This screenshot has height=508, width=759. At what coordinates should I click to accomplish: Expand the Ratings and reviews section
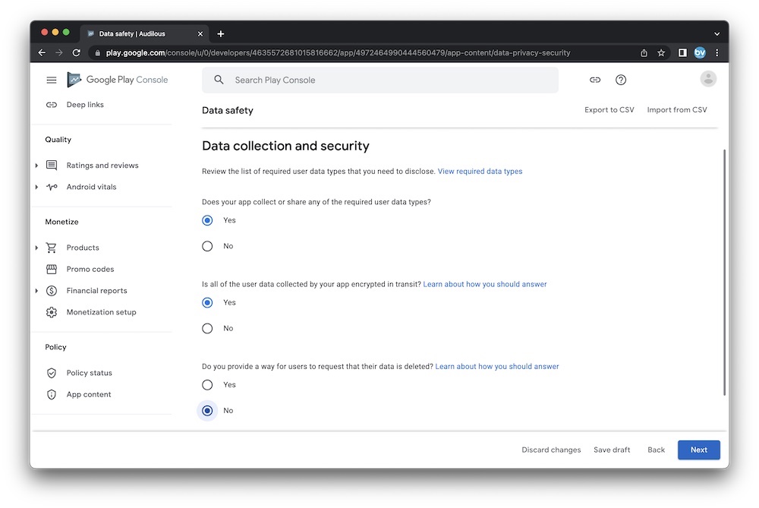tap(36, 166)
